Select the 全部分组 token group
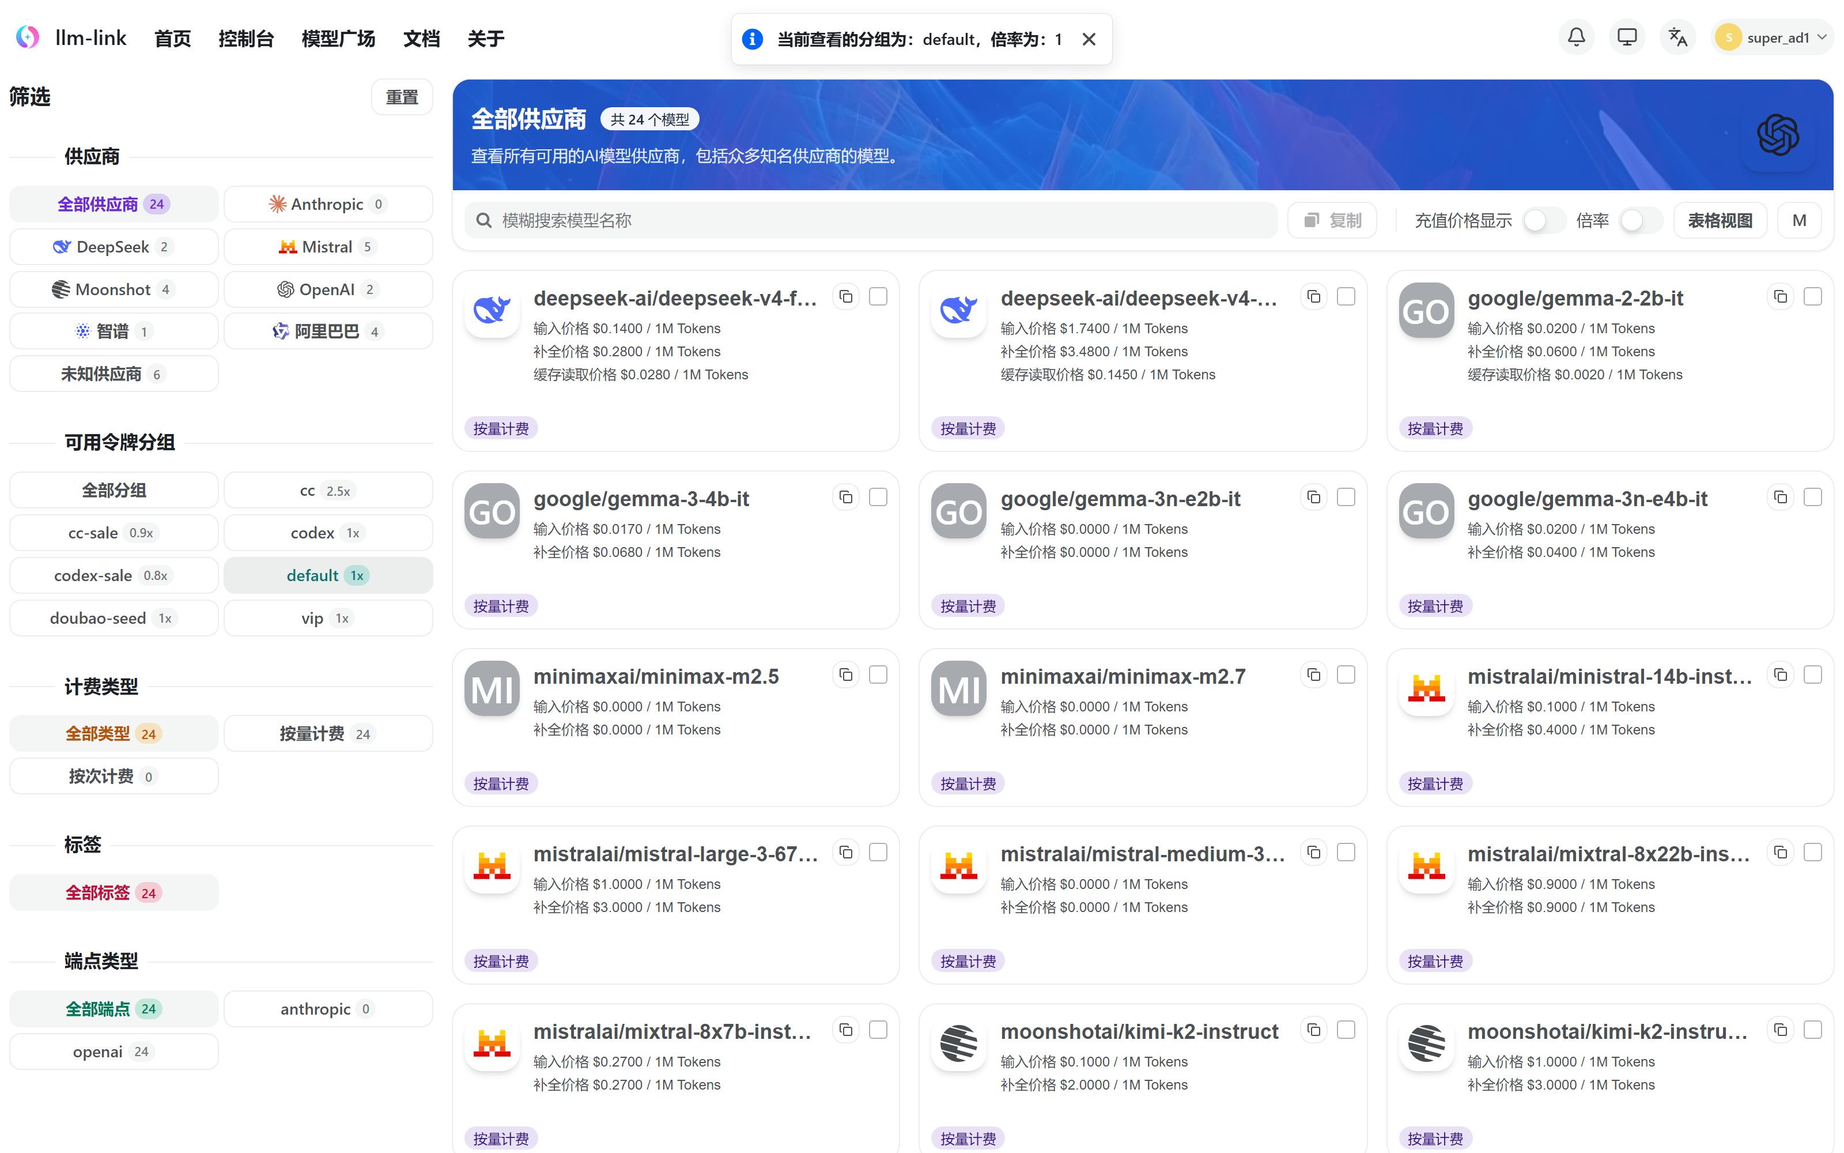 [114, 491]
